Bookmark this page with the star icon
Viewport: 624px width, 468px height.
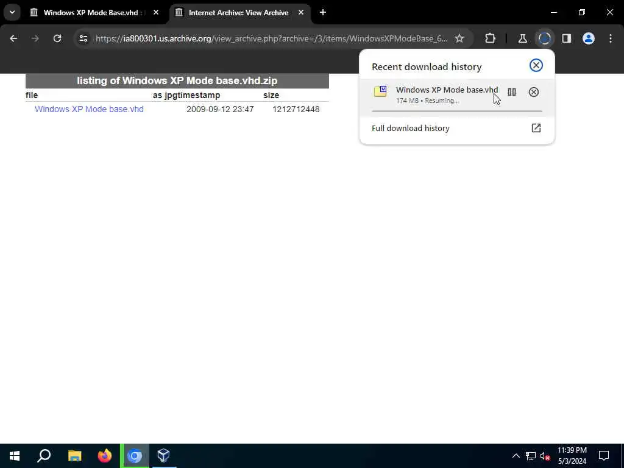(459, 38)
